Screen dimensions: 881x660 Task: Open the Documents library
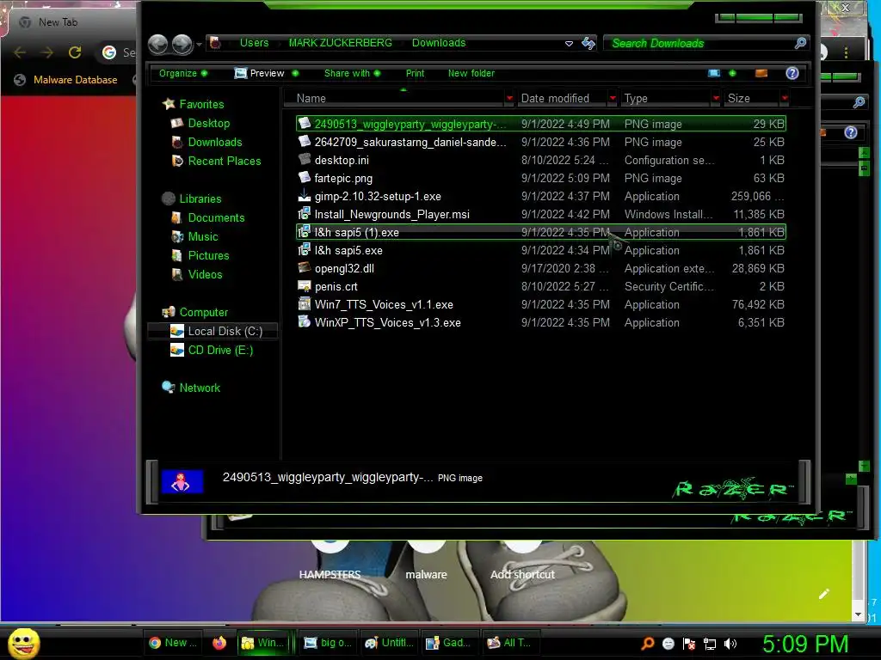pyautogui.click(x=208, y=217)
